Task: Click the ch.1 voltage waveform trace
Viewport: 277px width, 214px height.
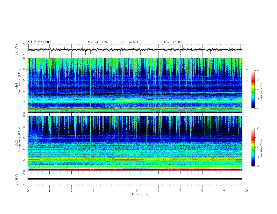Action: pyautogui.click(x=135, y=50)
